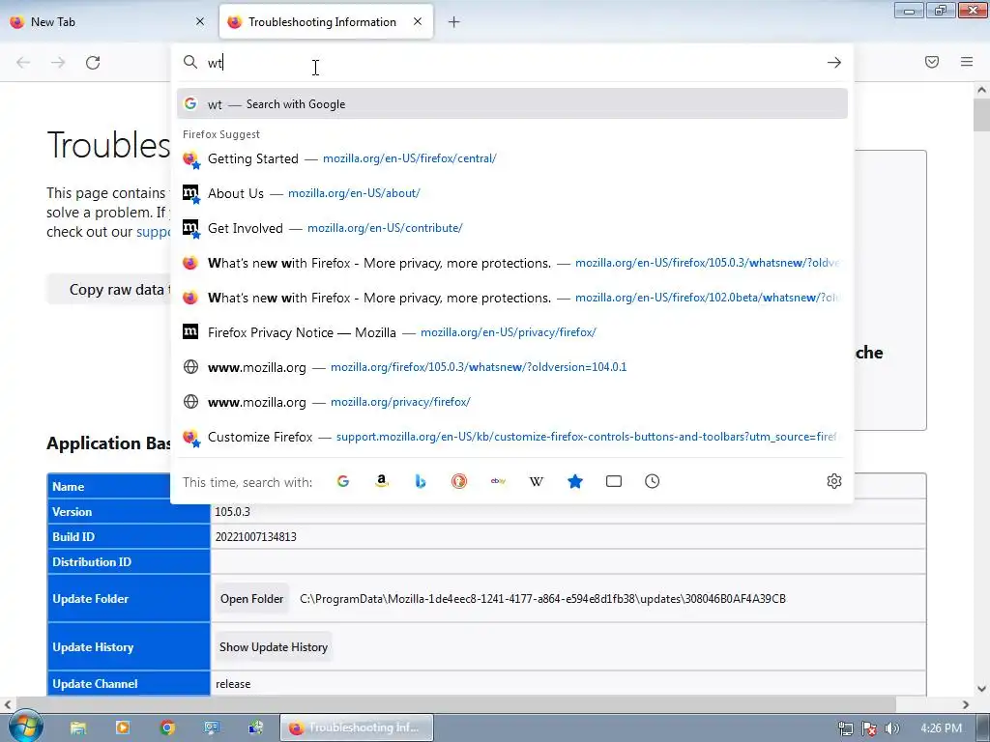Click the Go arrow in the address bar
Viewport: 990px width, 742px height.
pos(834,63)
